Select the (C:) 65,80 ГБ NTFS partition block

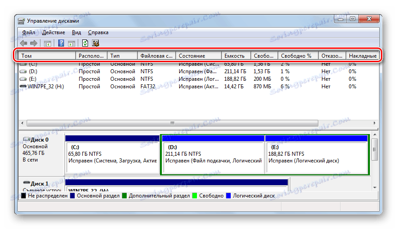tap(112, 154)
